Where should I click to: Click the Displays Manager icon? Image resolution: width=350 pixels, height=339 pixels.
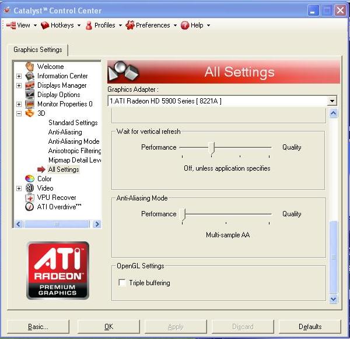(x=30, y=85)
